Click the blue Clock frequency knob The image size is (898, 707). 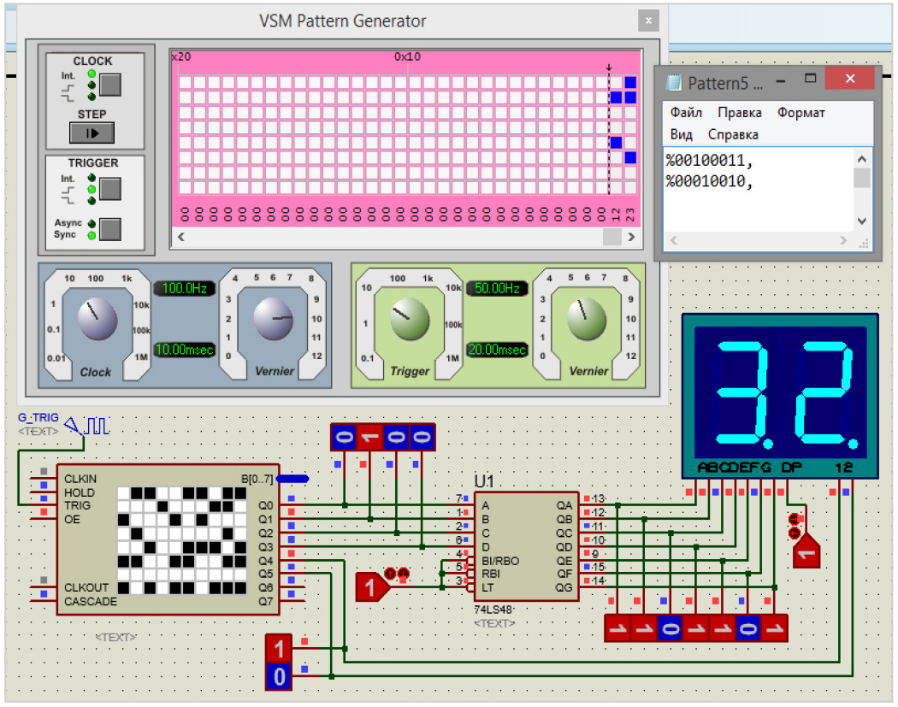click(97, 320)
